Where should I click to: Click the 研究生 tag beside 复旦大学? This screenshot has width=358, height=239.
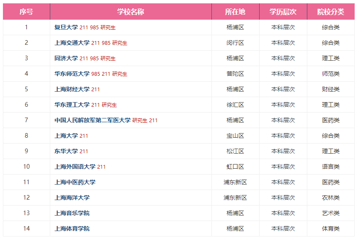pos(108,28)
